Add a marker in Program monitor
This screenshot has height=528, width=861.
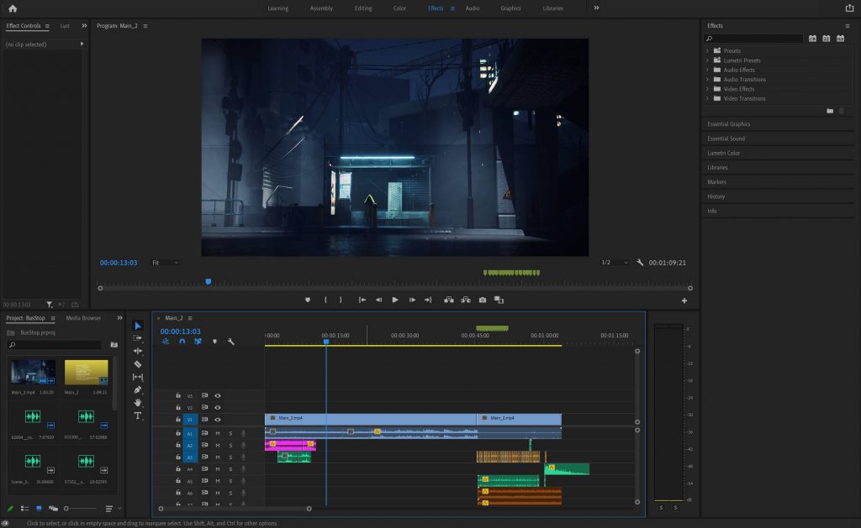click(x=308, y=300)
